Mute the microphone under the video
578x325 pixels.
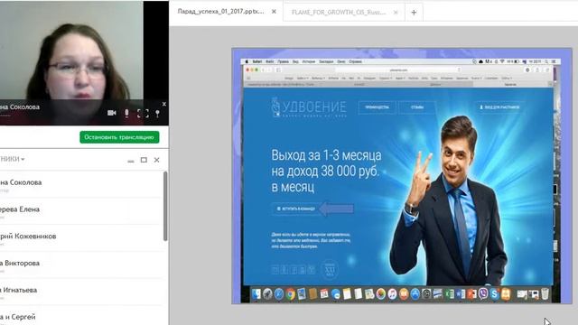point(126,113)
